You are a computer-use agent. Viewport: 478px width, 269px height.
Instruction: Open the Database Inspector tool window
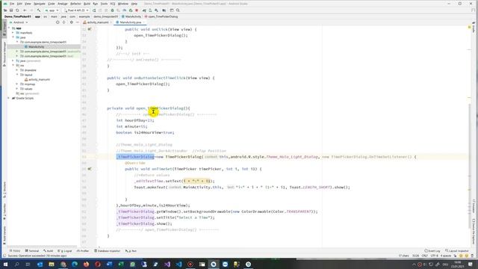click(107, 251)
